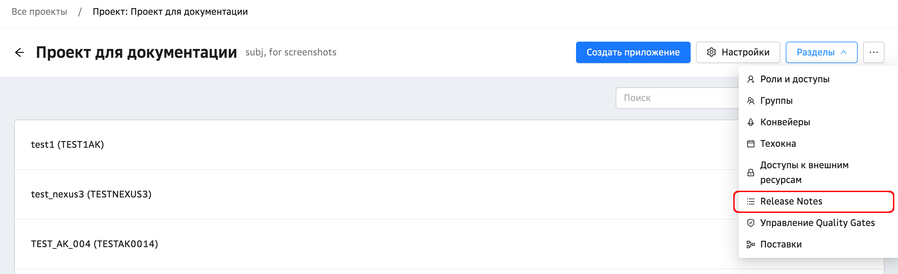Click the gear icon in Настройки button
898x274 pixels.
coord(711,53)
